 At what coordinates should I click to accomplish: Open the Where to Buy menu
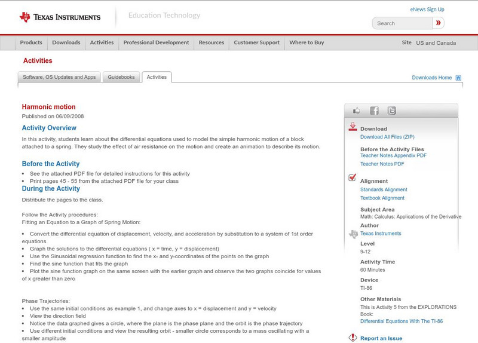[x=307, y=42]
